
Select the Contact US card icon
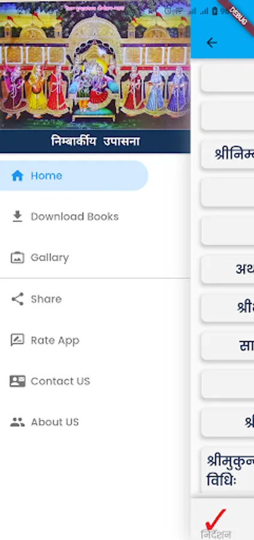click(17, 381)
